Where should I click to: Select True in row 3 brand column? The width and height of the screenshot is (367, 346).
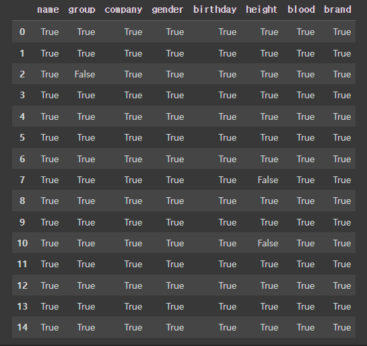(342, 96)
